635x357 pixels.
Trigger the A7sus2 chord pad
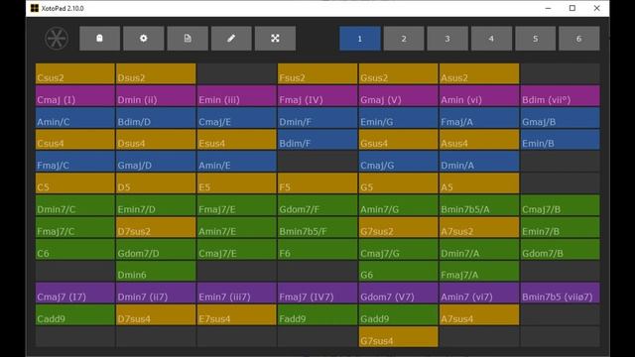pos(479,227)
